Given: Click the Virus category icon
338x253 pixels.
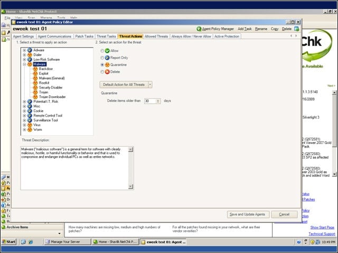Looking at the screenshot, I should point(30,125).
